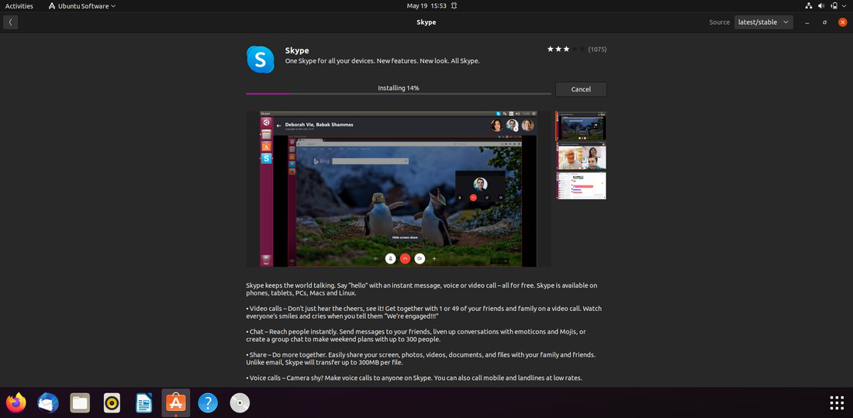
Task: Click the network status icon in top bar
Action: (808, 6)
